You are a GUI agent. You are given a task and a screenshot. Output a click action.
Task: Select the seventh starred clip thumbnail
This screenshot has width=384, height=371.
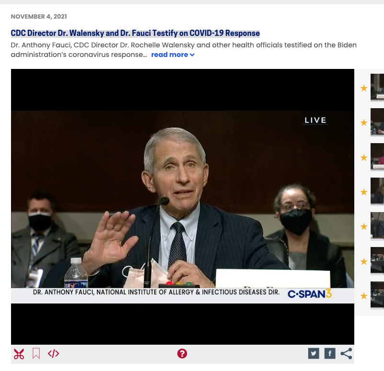pos(377,295)
